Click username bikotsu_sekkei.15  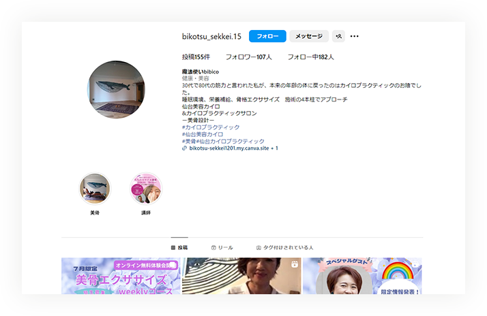(211, 37)
